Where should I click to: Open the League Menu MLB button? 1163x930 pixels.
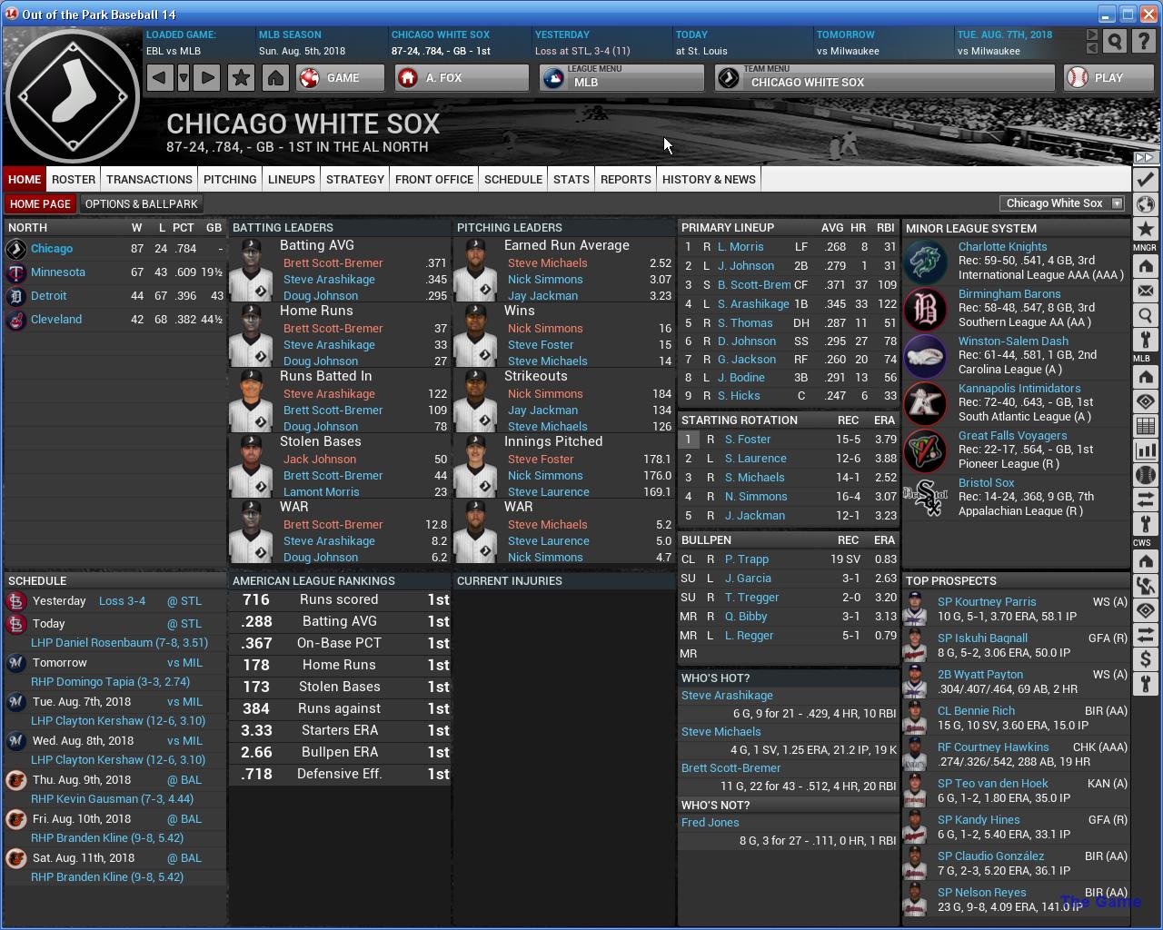tap(621, 78)
